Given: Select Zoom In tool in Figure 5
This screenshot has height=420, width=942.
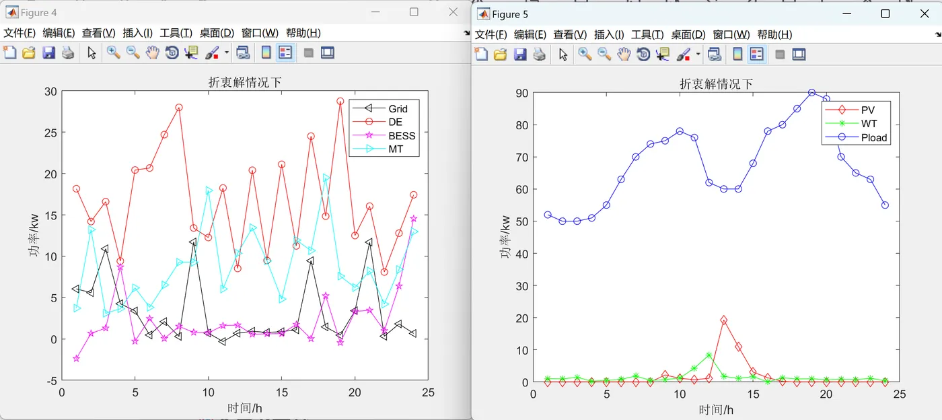Looking at the screenshot, I should point(585,54).
